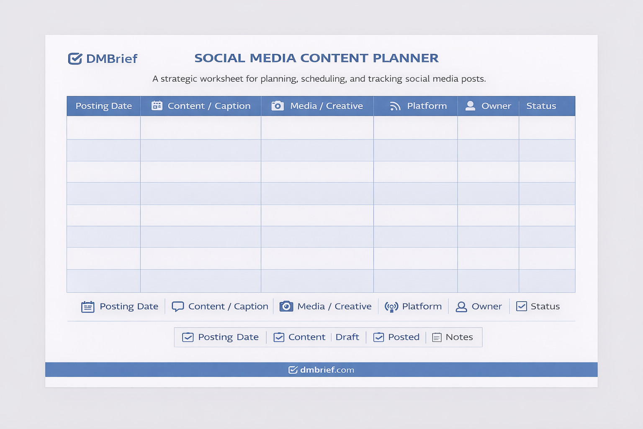
Task: Toggle the Content checkbox in bottom bar
Action: click(279, 337)
